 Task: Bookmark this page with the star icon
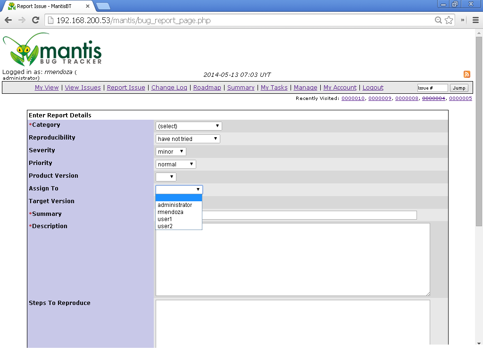449,20
